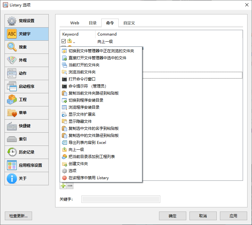Select the 命令 tab
The height and width of the screenshot is (225, 252).
(110, 23)
